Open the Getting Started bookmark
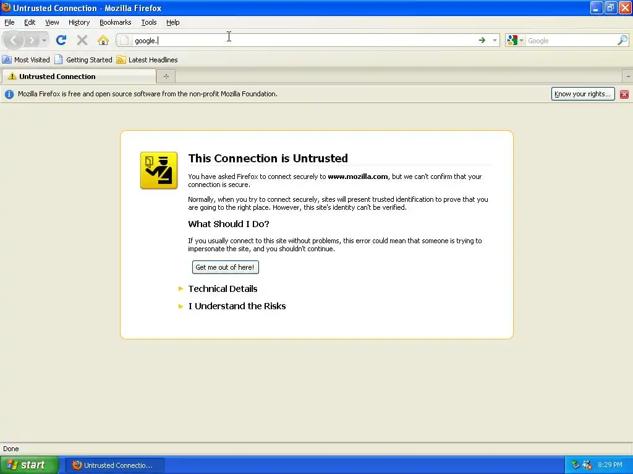 [83, 60]
